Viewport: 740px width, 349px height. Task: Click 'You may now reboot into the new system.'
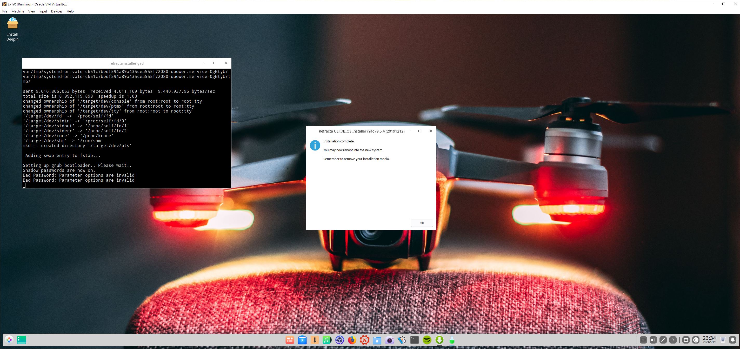(x=353, y=150)
